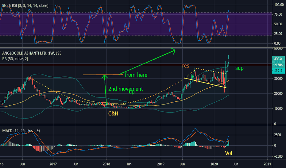Image resolution: width=286 pixels, height=168 pixels.
Task: Select the cyan horizontal resistance line
Action: pos(136,65)
